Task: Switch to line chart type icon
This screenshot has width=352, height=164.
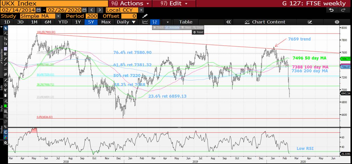Action: tap(145, 22)
